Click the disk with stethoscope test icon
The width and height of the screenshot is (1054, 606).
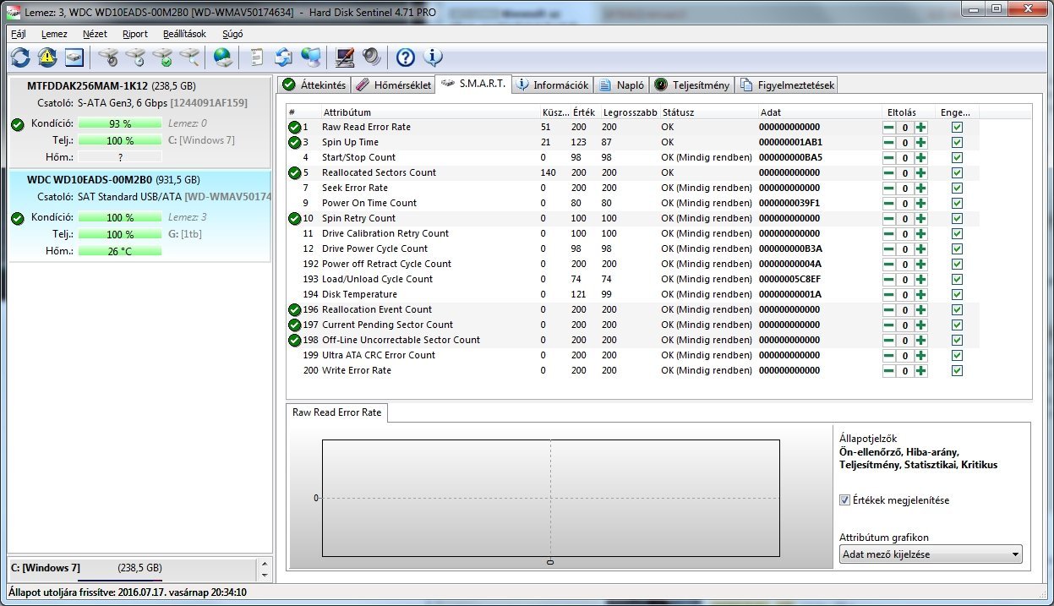coord(108,57)
